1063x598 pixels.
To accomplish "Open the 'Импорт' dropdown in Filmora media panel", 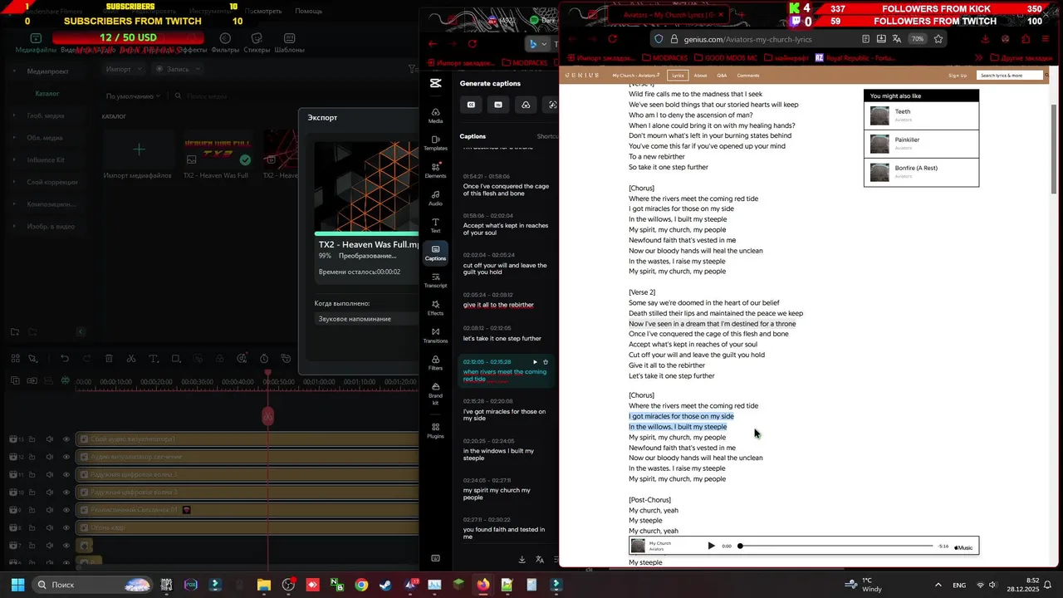I will 124,69.
